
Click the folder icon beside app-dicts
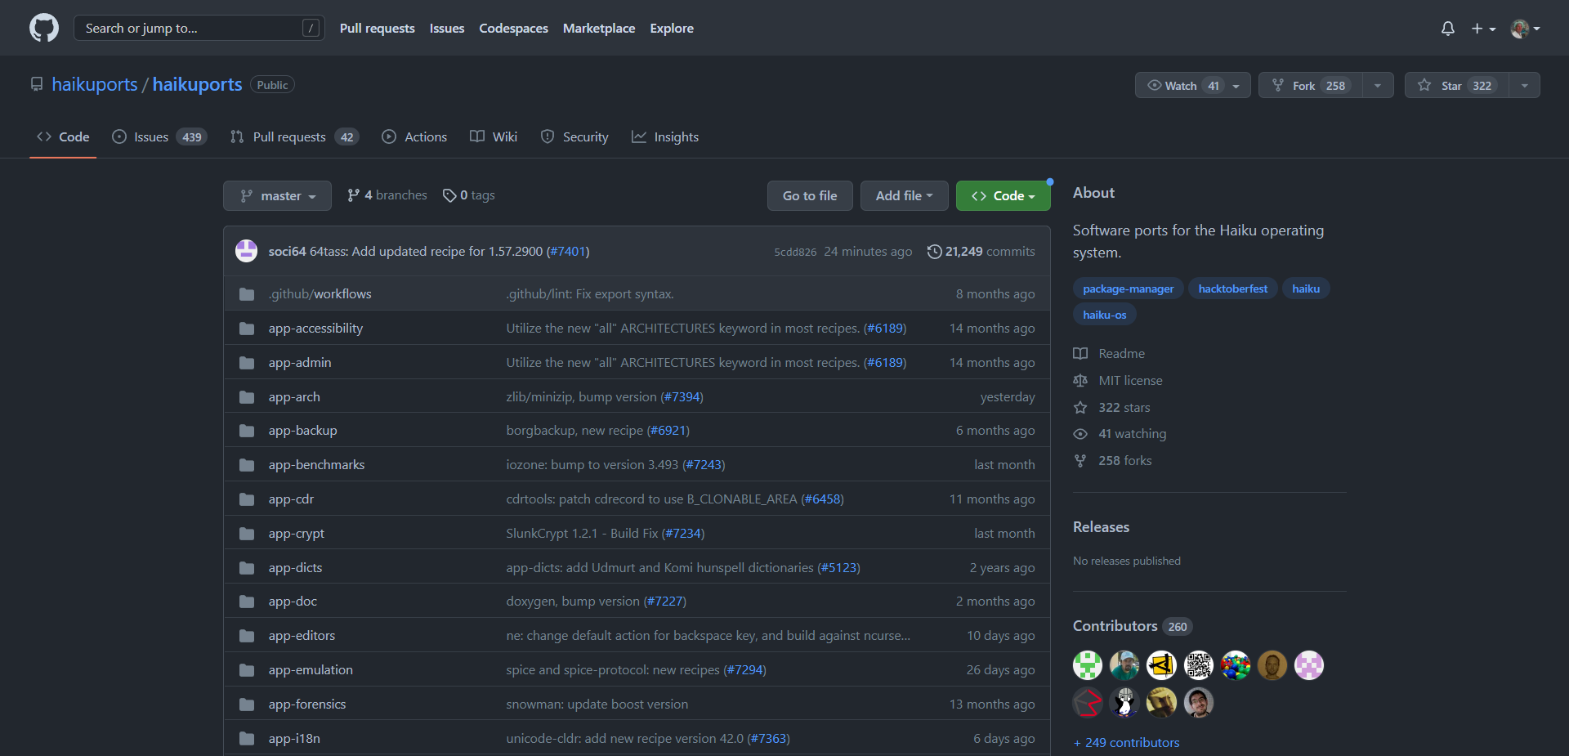247,568
